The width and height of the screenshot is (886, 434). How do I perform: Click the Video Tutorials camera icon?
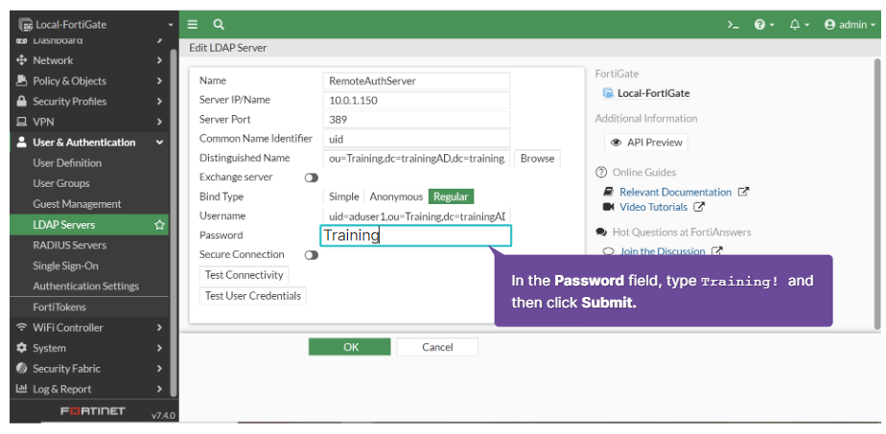(609, 207)
